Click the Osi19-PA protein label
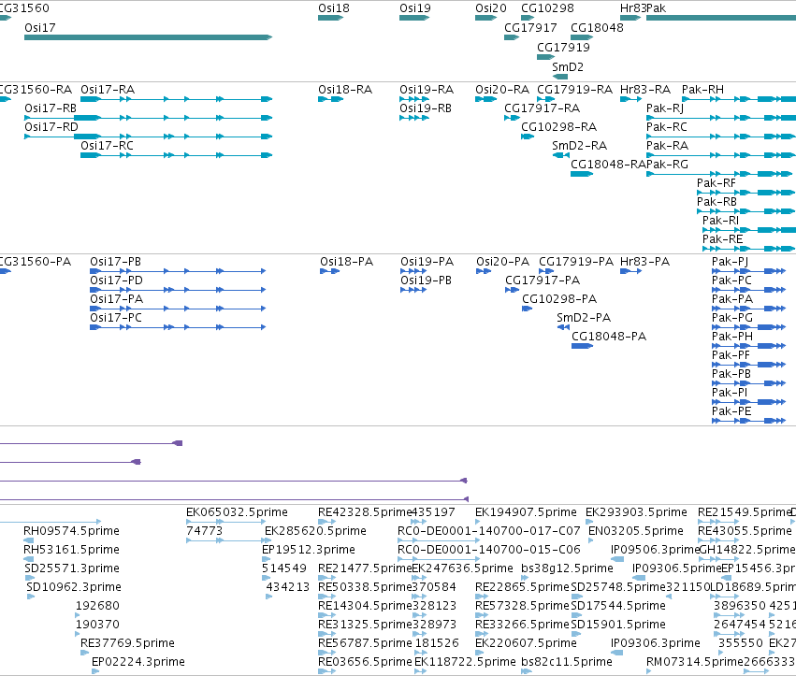The width and height of the screenshot is (796, 676). [x=427, y=262]
